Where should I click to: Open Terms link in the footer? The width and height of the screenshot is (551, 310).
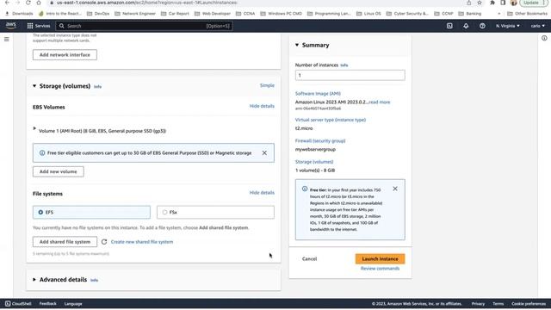[498, 304]
